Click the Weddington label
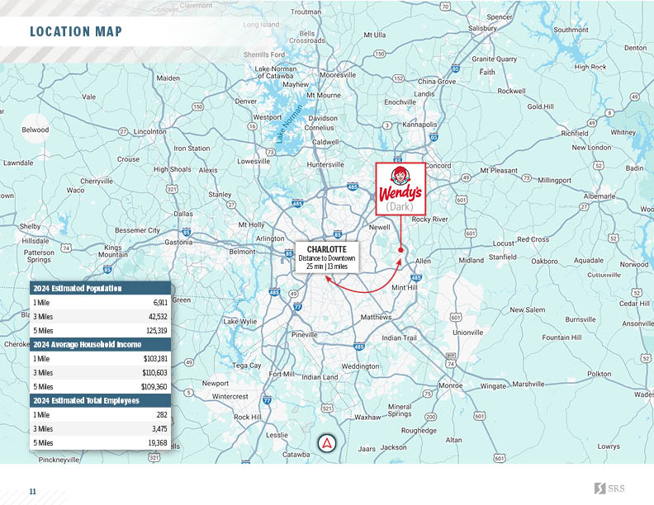 [x=360, y=366]
